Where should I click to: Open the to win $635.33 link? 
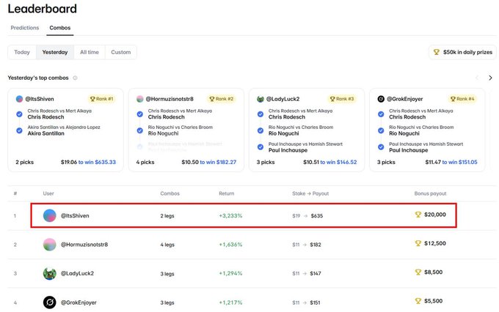pyautogui.click(x=97, y=162)
